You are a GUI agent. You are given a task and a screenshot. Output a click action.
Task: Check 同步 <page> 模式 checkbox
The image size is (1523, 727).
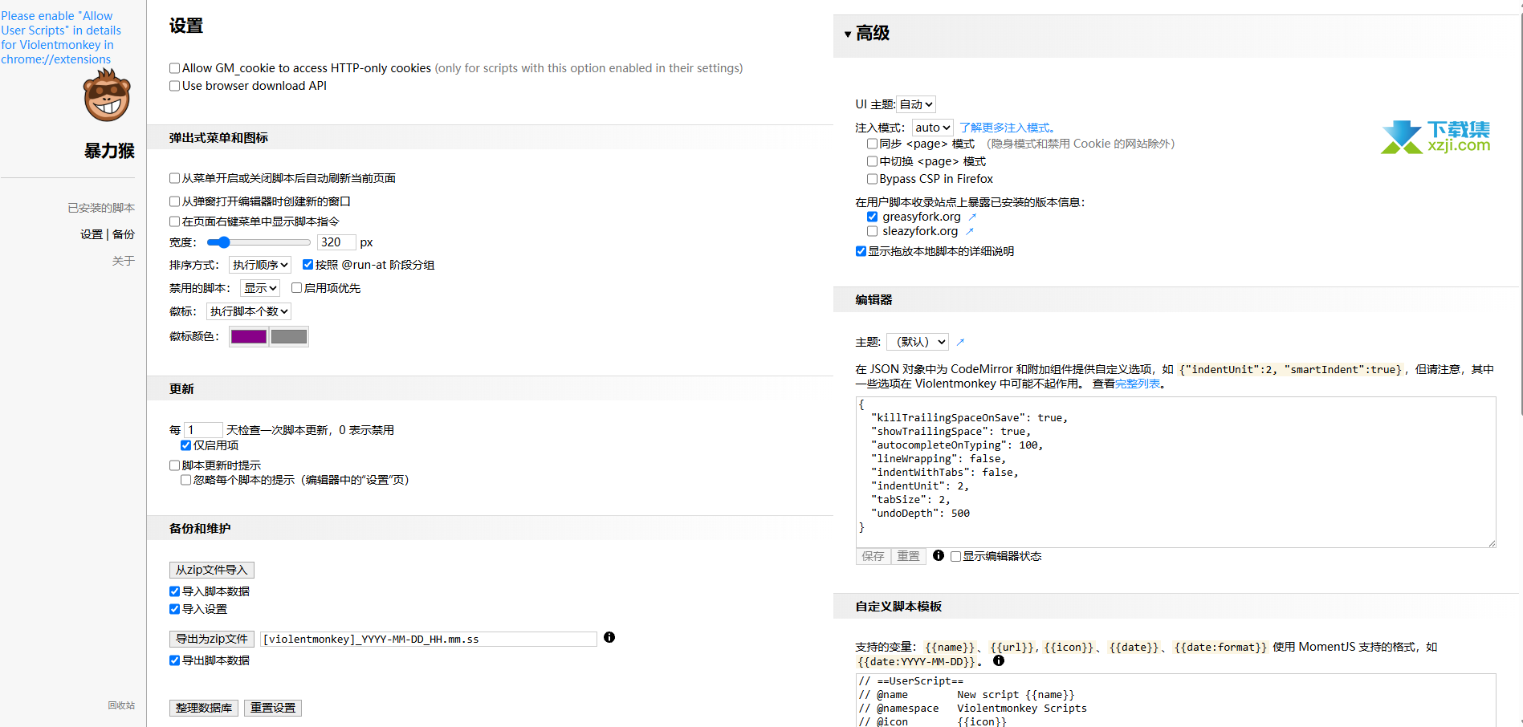[872, 144]
